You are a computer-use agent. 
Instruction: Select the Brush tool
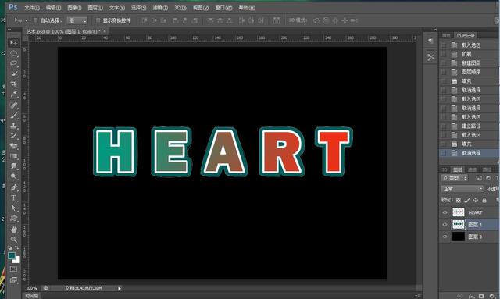click(13, 115)
